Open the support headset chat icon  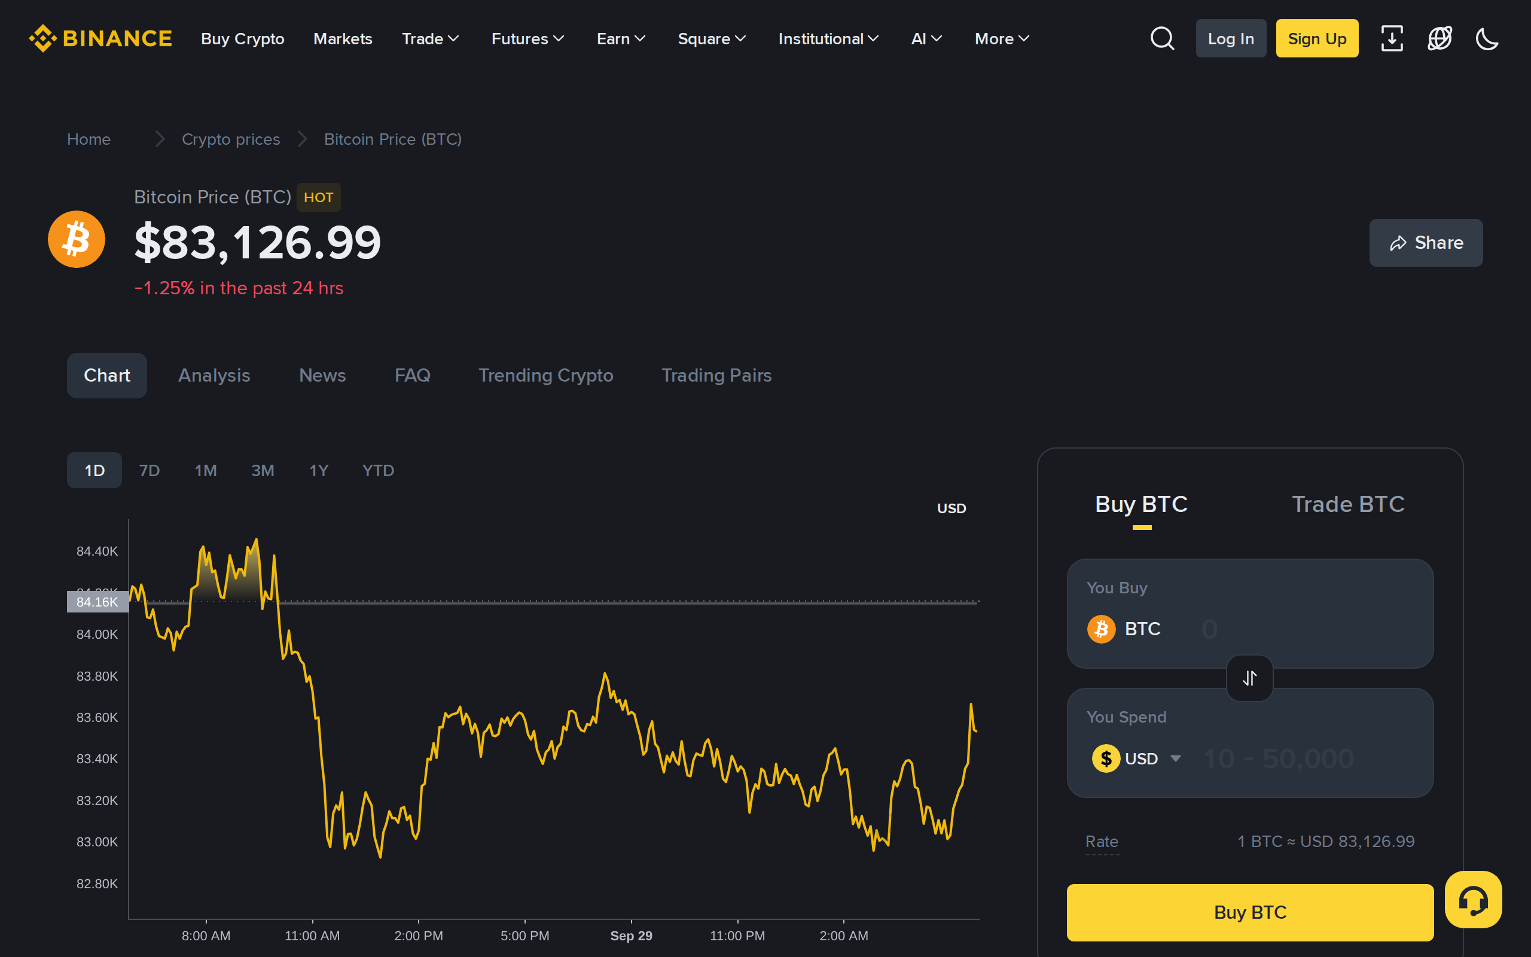1473,900
